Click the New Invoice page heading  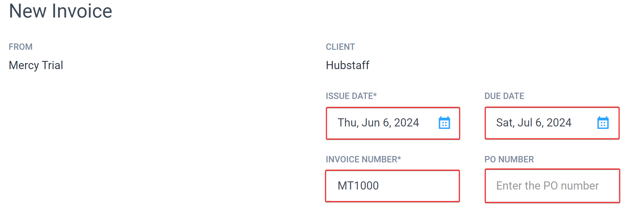pyautogui.click(x=61, y=11)
